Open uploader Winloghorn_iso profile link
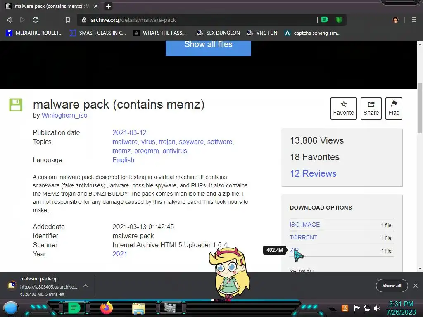423x317 pixels. (x=64, y=116)
